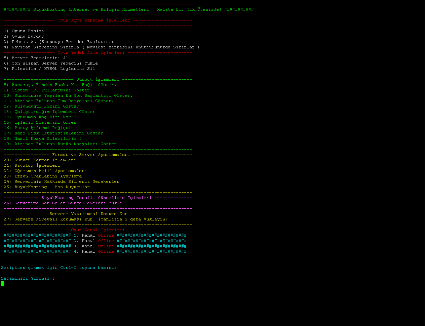Click the BuyukHosting header banner text
The image size is (425, 326).
coord(128,9)
